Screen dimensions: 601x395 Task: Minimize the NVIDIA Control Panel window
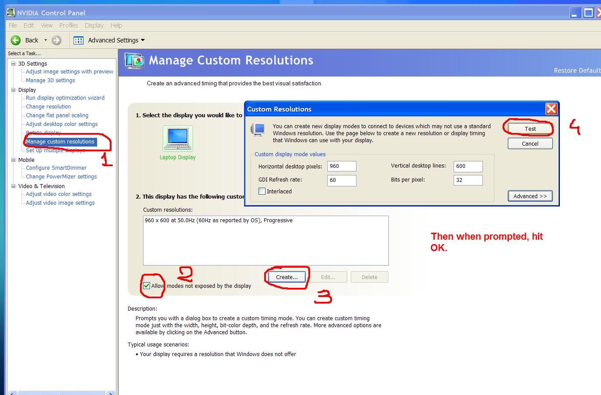tap(575, 13)
